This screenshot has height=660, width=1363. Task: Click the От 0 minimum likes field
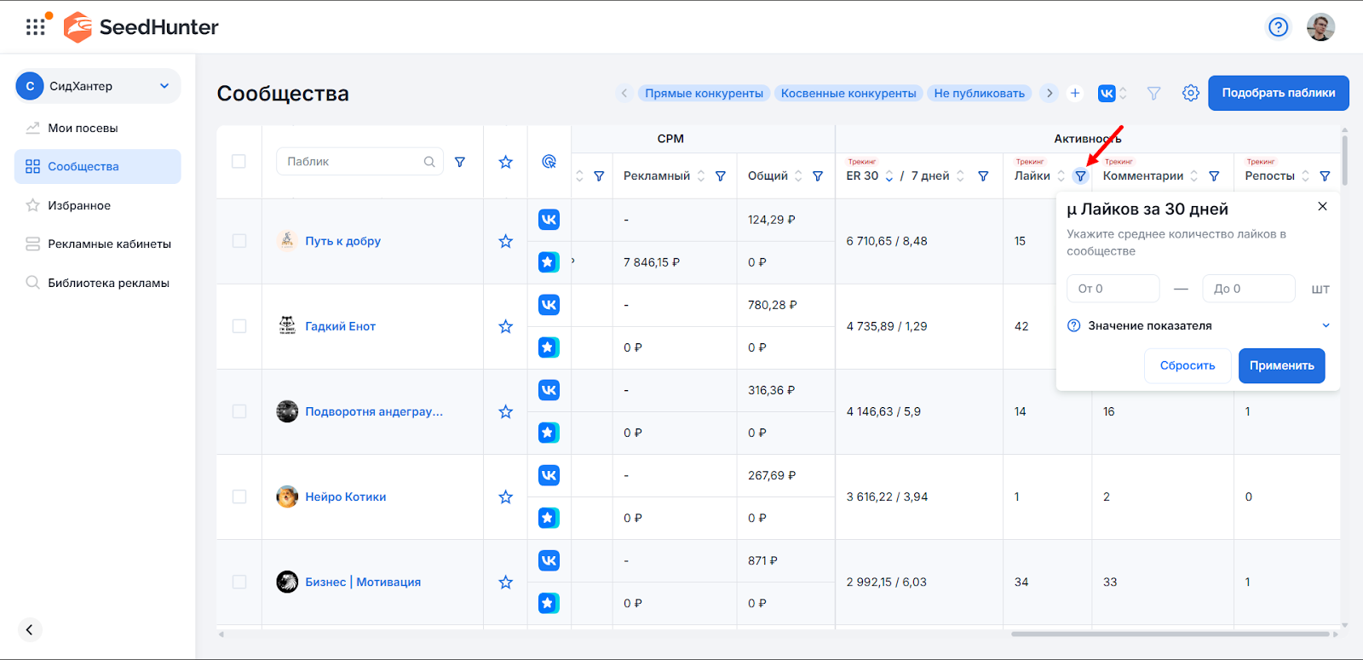click(x=1113, y=289)
